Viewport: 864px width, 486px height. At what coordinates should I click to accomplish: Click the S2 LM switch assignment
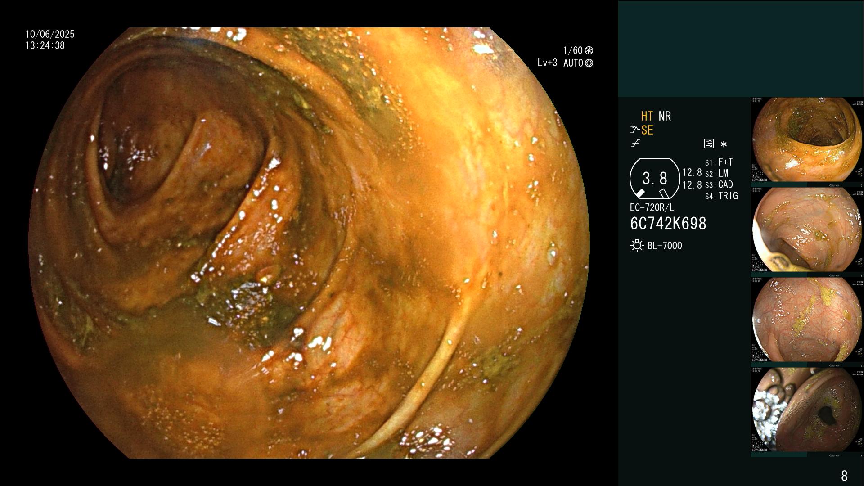tap(716, 173)
